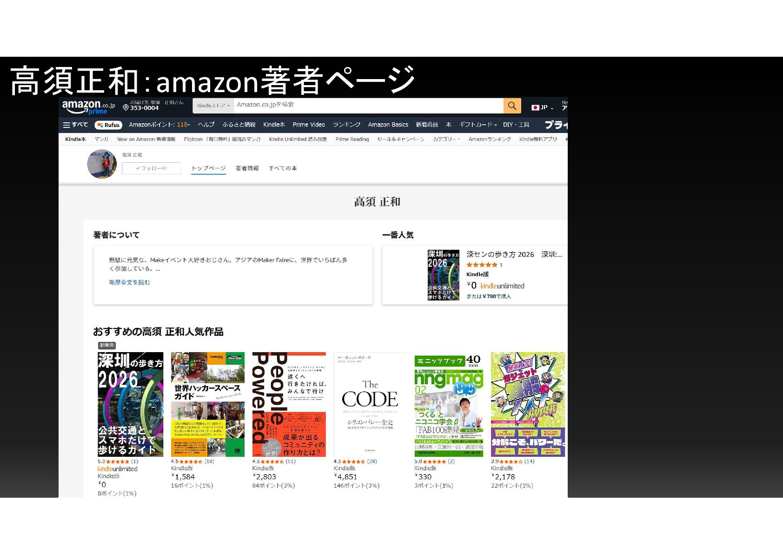Expand the ギフトカード dropdown
Image resolution: width=783 pixels, height=554 pixels.
coord(478,125)
